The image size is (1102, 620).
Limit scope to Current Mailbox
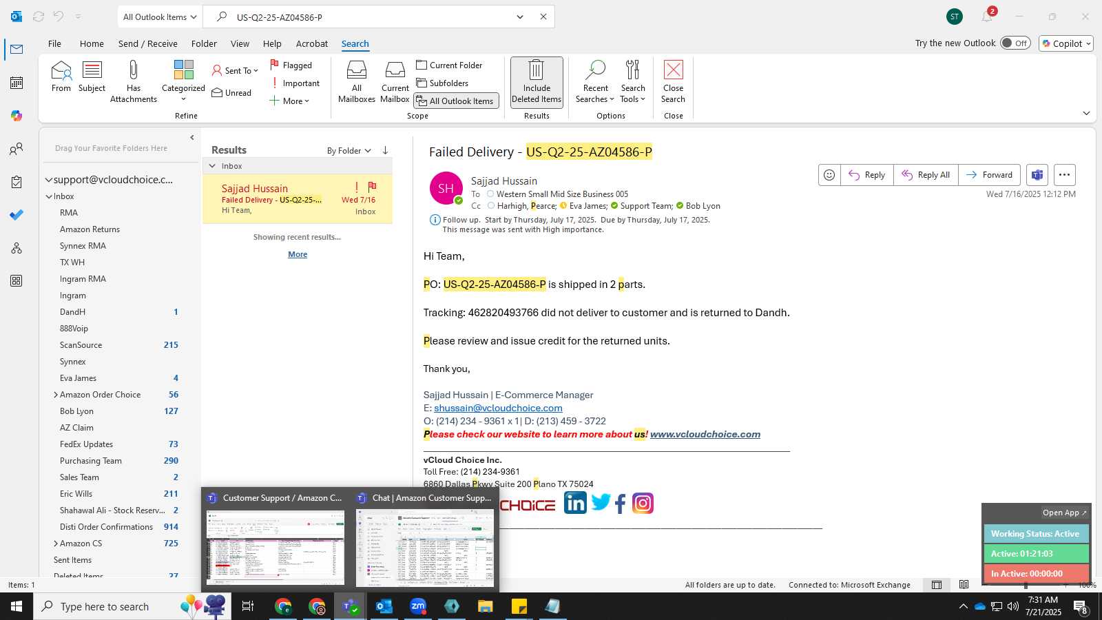(395, 81)
